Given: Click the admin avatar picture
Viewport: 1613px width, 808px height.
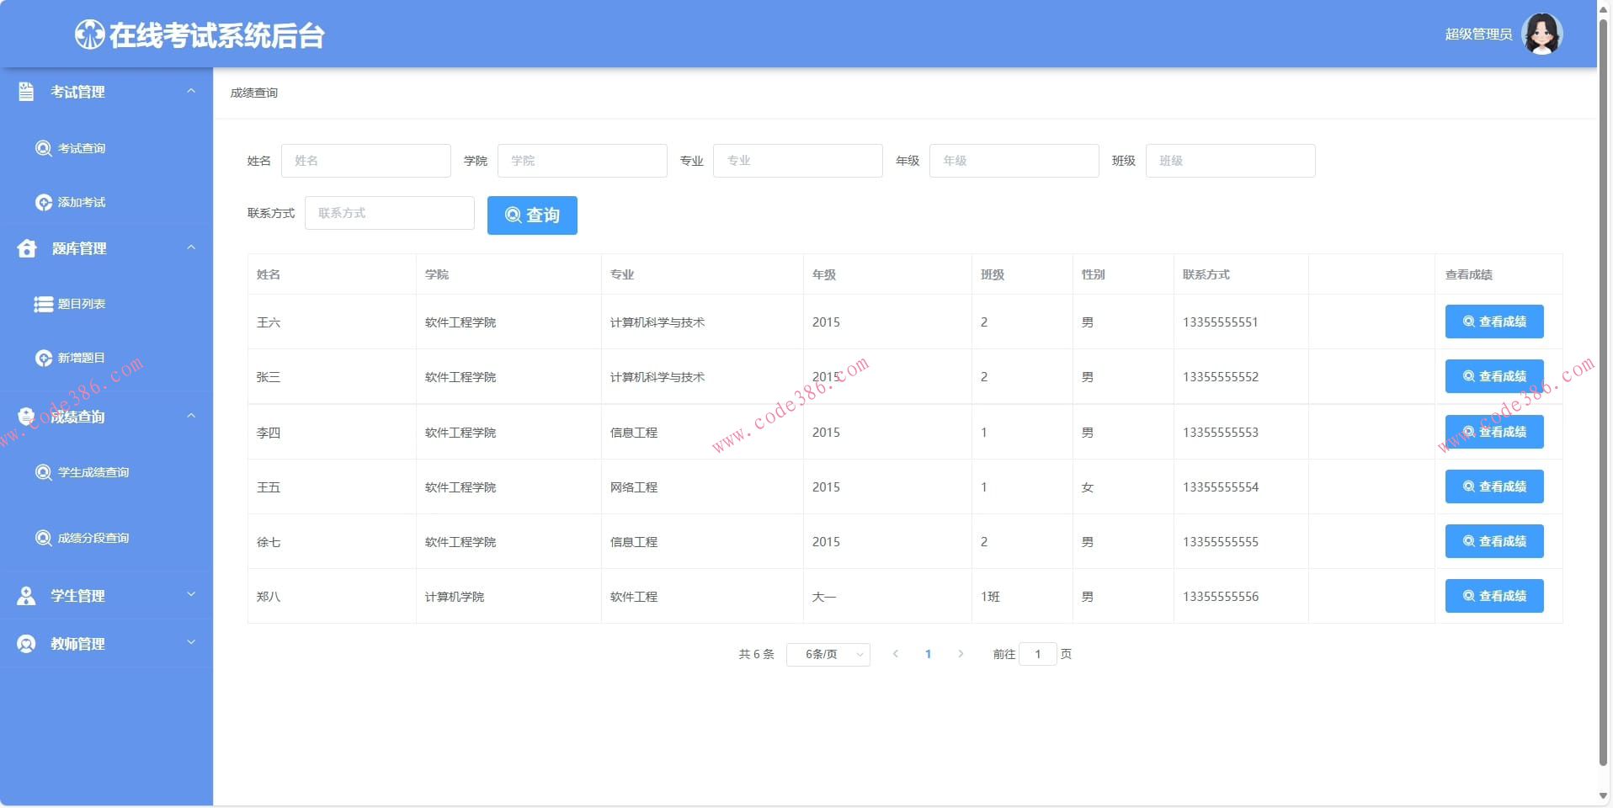Looking at the screenshot, I should pos(1542,34).
